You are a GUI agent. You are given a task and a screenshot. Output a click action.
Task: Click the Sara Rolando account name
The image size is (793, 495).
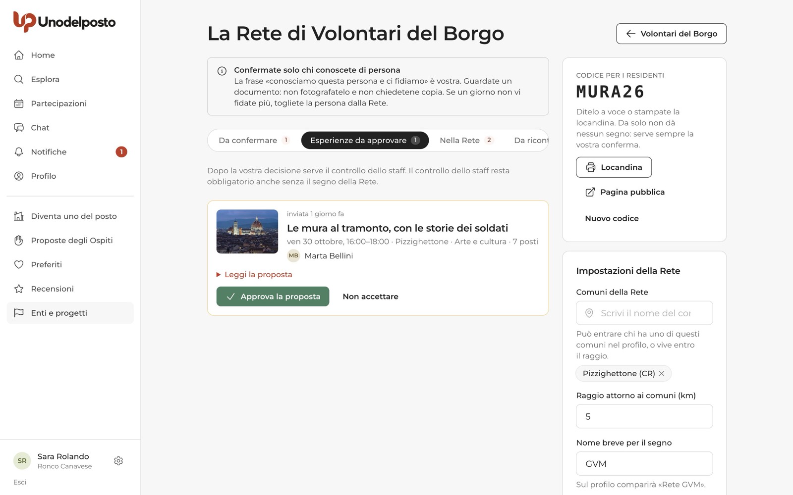click(x=63, y=456)
